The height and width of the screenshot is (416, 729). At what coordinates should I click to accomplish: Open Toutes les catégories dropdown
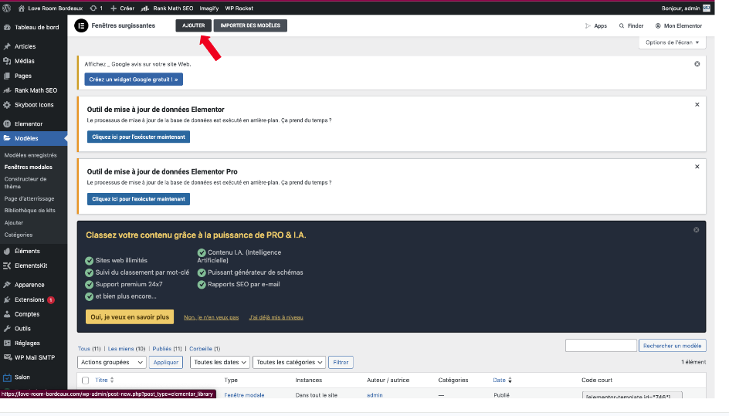289,362
